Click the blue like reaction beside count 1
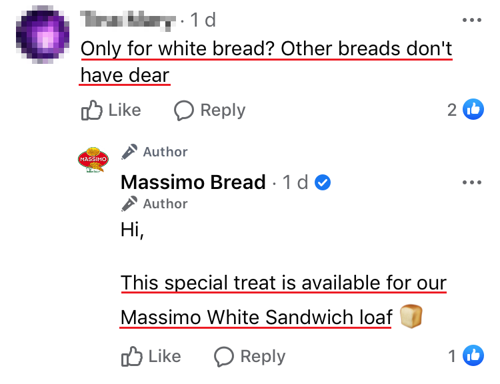500x384 pixels. 473,357
